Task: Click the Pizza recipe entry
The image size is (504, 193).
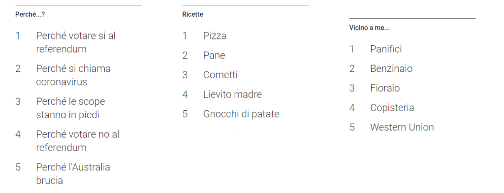Action: click(215, 35)
